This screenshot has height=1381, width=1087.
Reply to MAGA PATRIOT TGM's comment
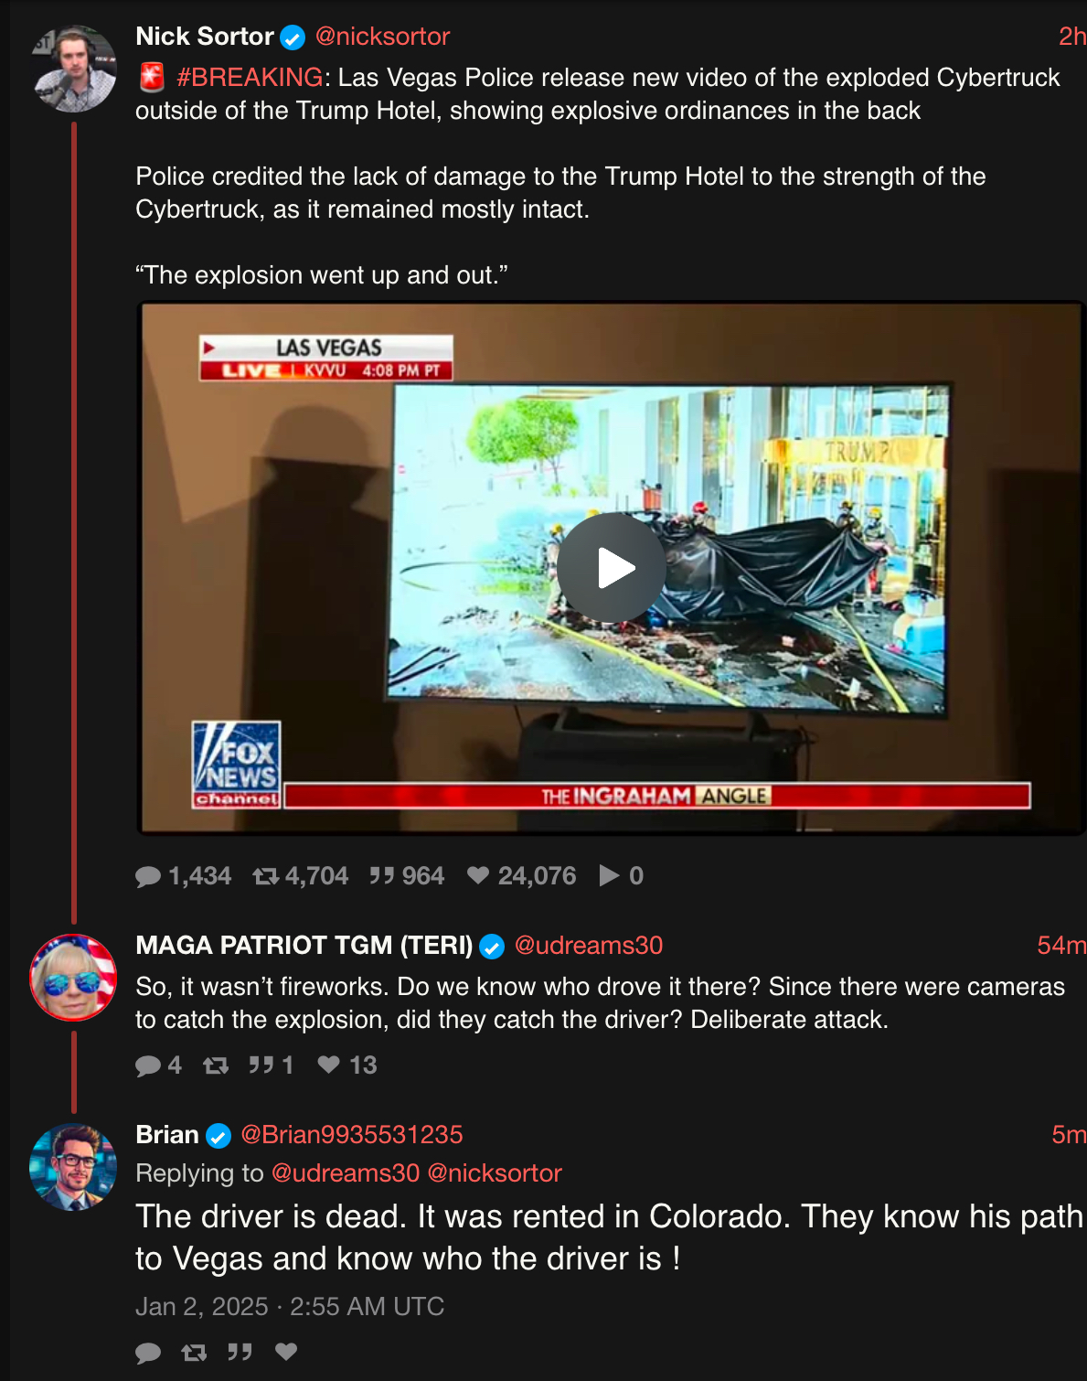point(148,1065)
